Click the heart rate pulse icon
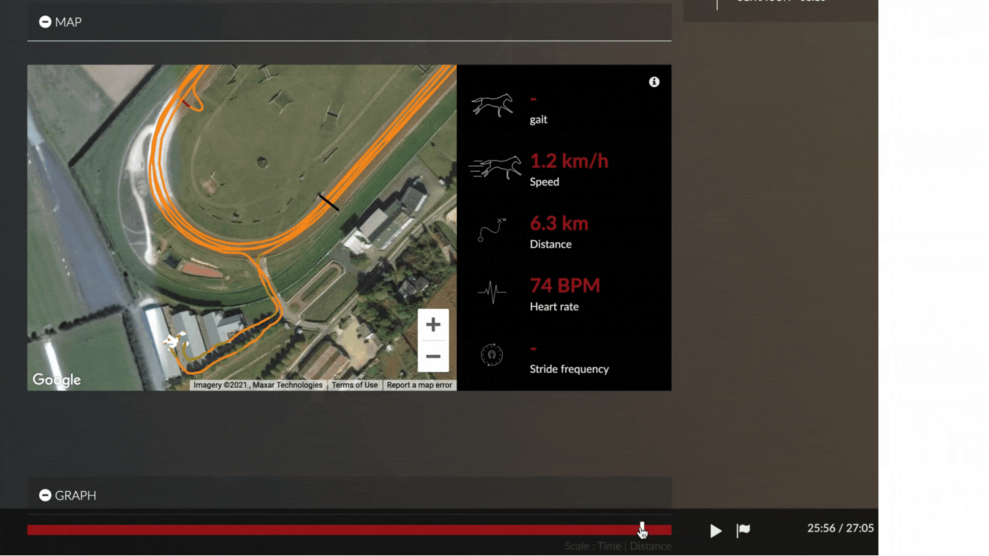Image resolution: width=989 pixels, height=556 pixels. [492, 292]
